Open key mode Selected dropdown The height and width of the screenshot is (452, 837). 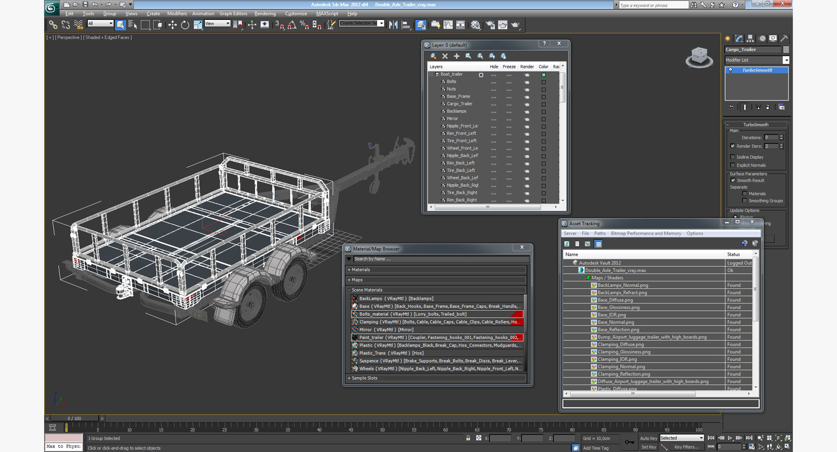coord(681,438)
